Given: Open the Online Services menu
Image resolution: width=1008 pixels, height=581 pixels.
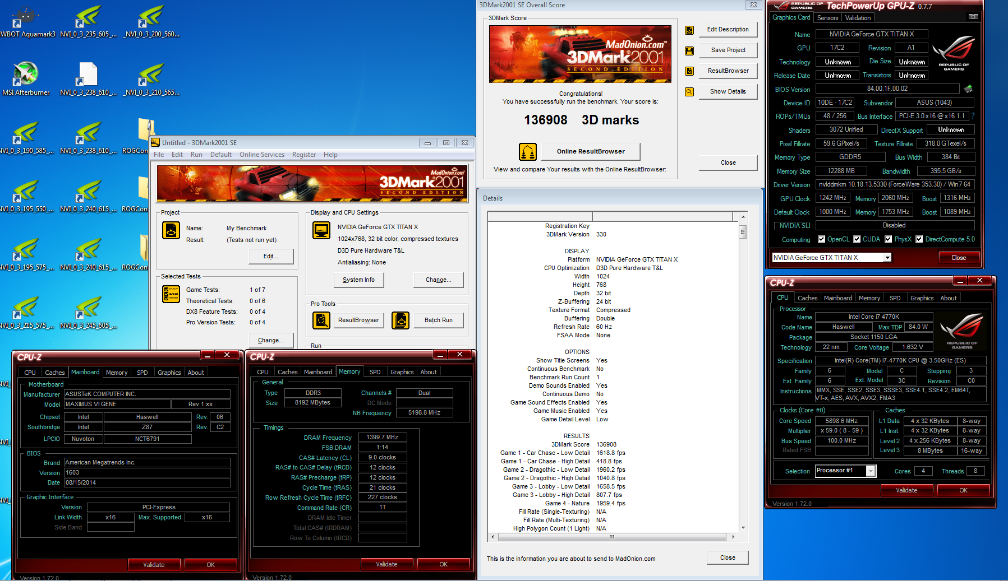Looking at the screenshot, I should (262, 155).
